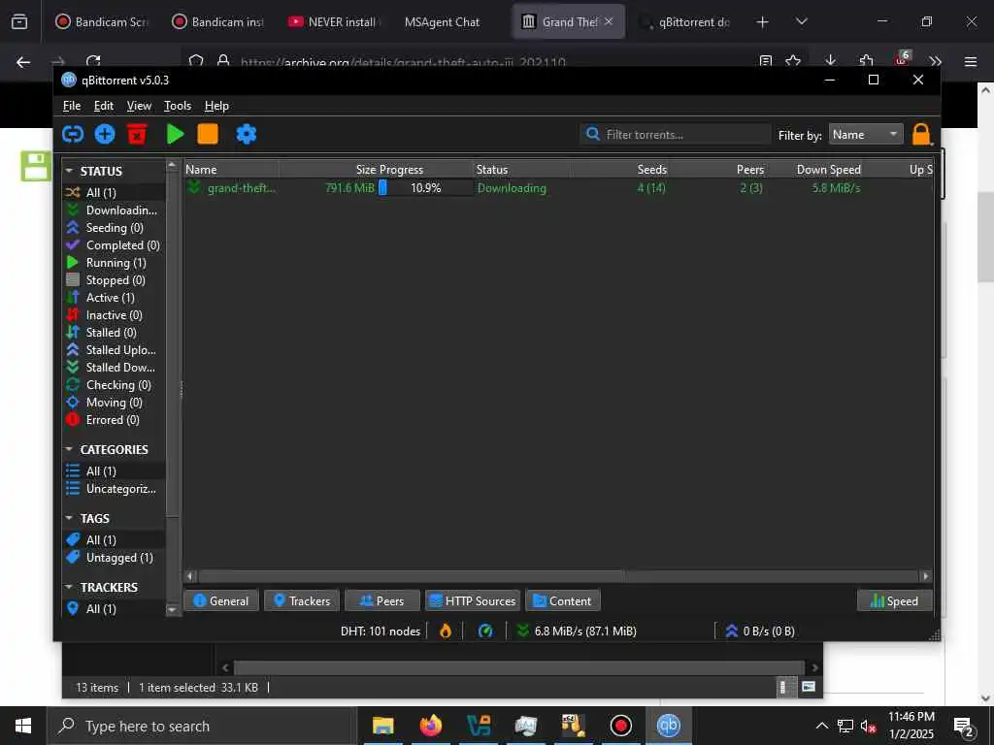This screenshot has width=994, height=745.
Task: Sort by the Seeds column header
Action: click(x=620, y=169)
